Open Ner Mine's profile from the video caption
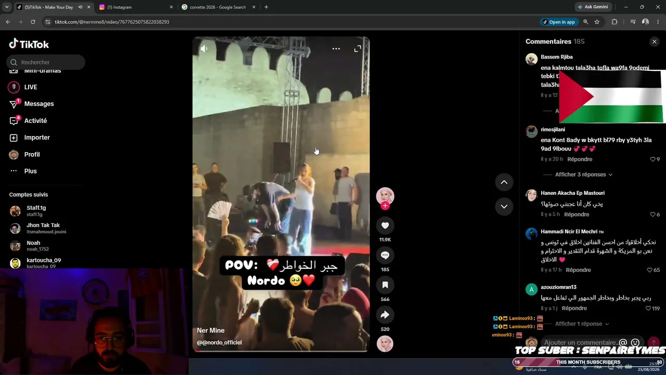This screenshot has width=666, height=375. coord(211,330)
